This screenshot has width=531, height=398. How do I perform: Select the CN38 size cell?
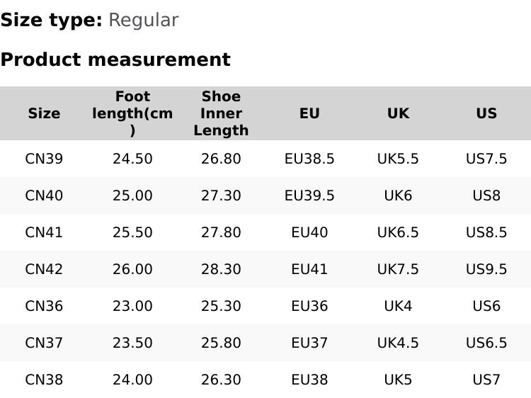44,380
